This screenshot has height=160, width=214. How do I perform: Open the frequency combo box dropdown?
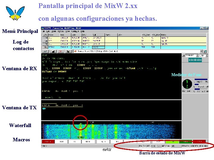(197, 55)
